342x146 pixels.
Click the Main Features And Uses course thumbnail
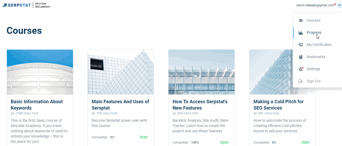pyautogui.click(x=121, y=72)
